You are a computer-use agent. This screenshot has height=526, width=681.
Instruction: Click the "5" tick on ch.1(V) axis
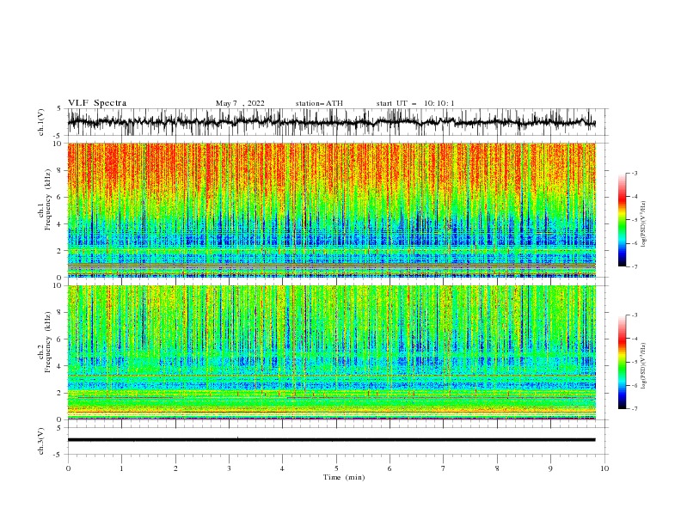click(59, 108)
